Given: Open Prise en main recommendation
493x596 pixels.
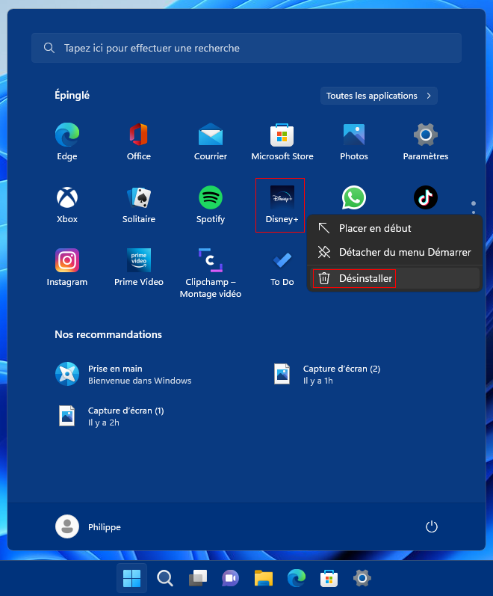Looking at the screenshot, I should 123,375.
